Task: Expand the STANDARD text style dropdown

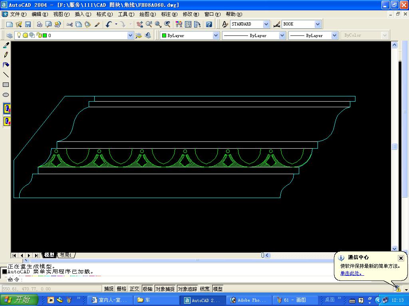Action: pos(266,24)
